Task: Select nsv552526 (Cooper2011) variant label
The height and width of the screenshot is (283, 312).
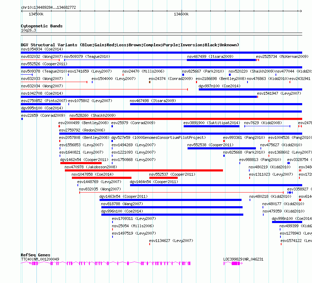Action: (x=44, y=64)
